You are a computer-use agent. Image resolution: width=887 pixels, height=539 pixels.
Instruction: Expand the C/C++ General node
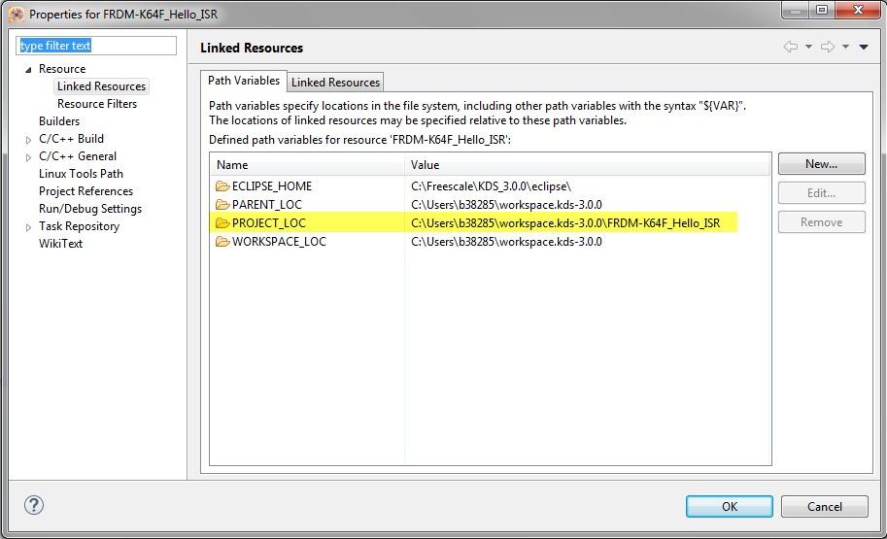(x=28, y=157)
